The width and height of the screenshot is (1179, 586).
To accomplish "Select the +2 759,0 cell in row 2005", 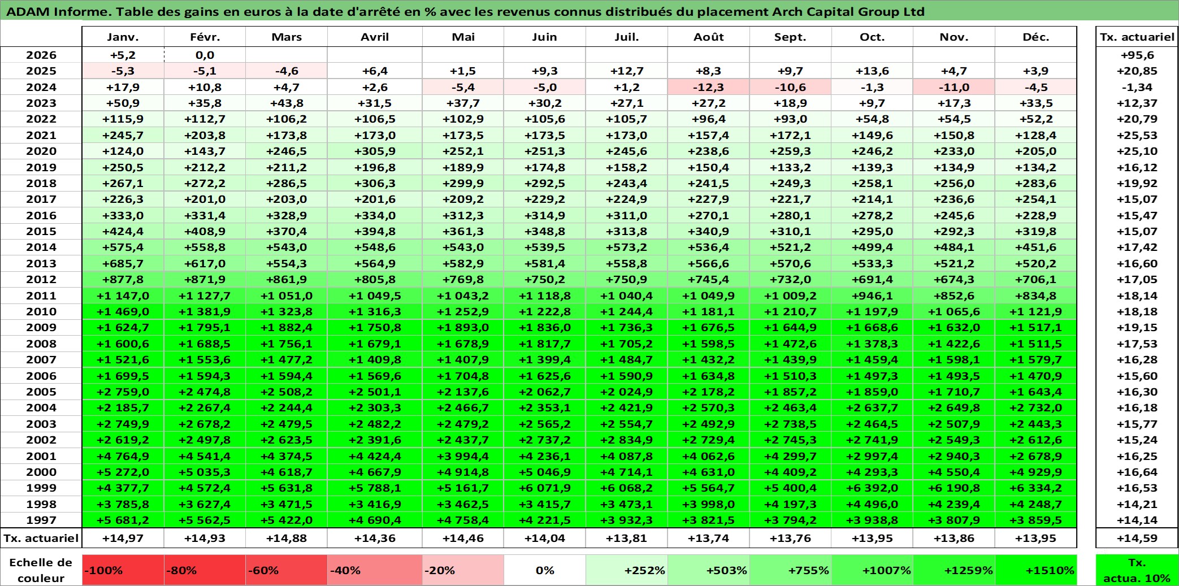I will 123,392.
